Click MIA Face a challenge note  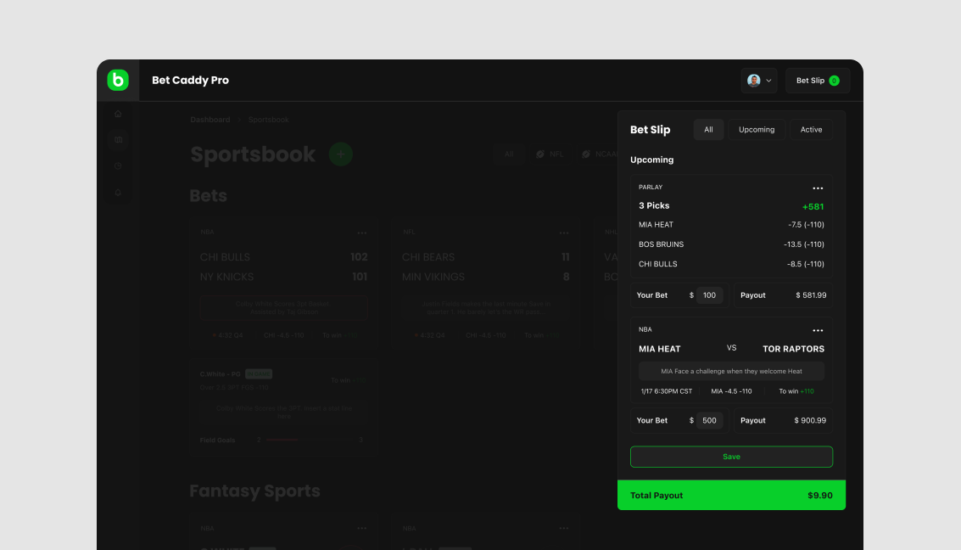[x=731, y=371]
